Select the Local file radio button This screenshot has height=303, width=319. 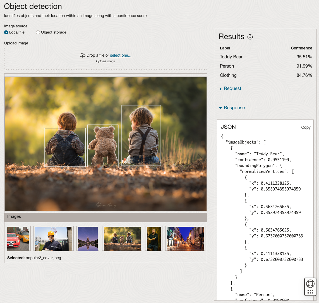(x=6, y=32)
